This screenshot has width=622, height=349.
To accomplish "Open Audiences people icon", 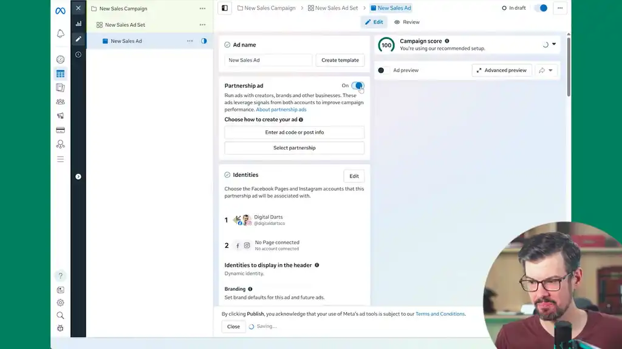I will pos(60,102).
